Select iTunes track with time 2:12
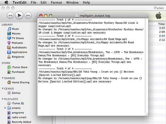This screenshot has width=166, height=124. point(162,40)
